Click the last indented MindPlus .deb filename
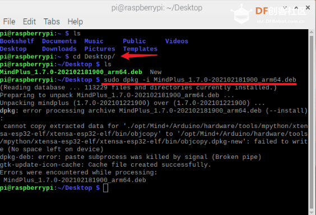The width and height of the screenshot is (316, 215). [75, 180]
